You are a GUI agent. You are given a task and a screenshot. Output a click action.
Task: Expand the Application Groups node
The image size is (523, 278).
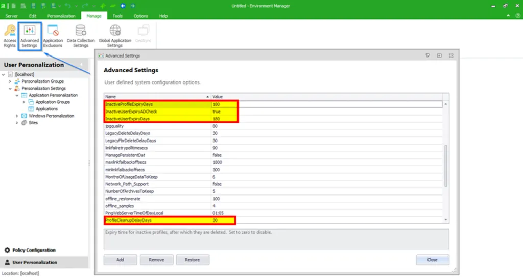pyautogui.click(x=23, y=102)
